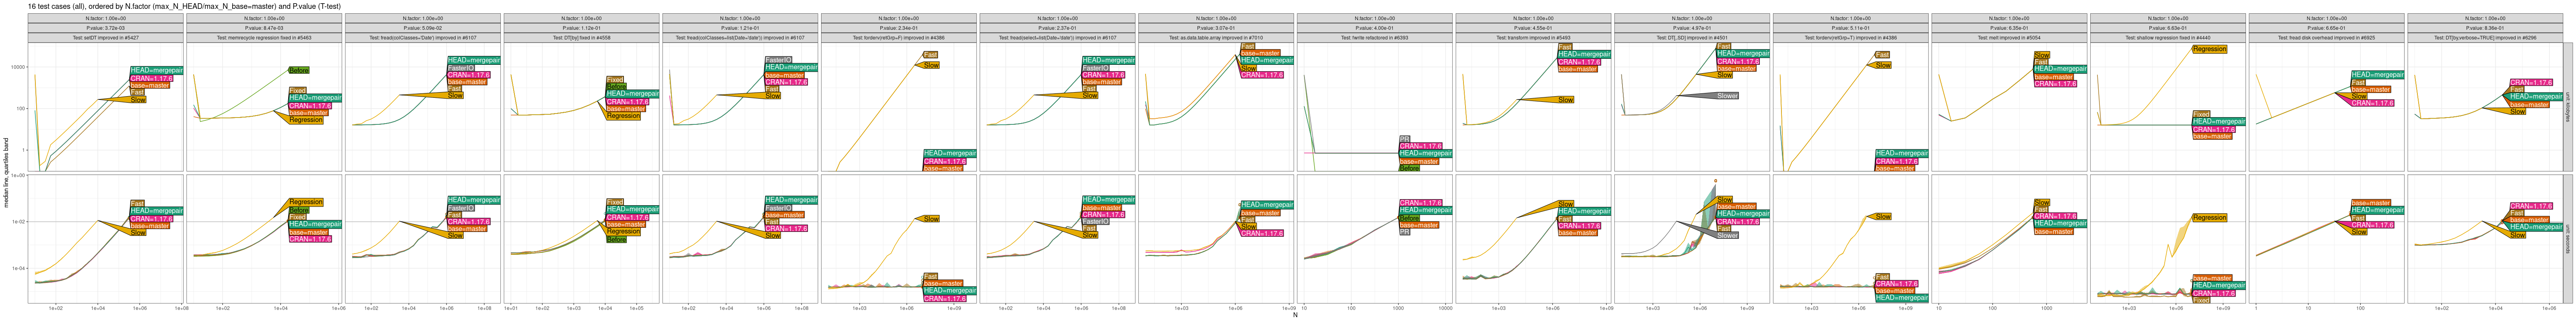Click the 'P.value: 8.47e-03' strip

click(264, 28)
